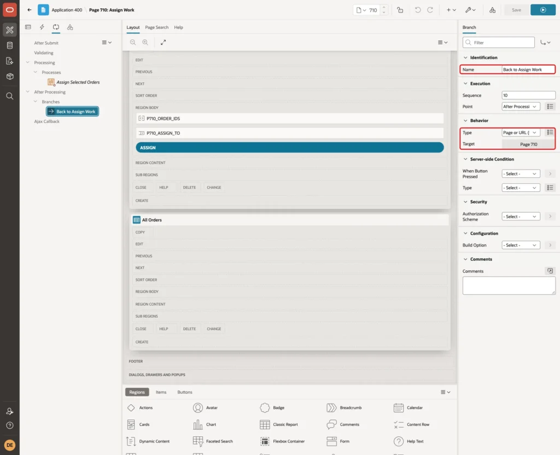Switch to the Processing tab icon

point(56,27)
